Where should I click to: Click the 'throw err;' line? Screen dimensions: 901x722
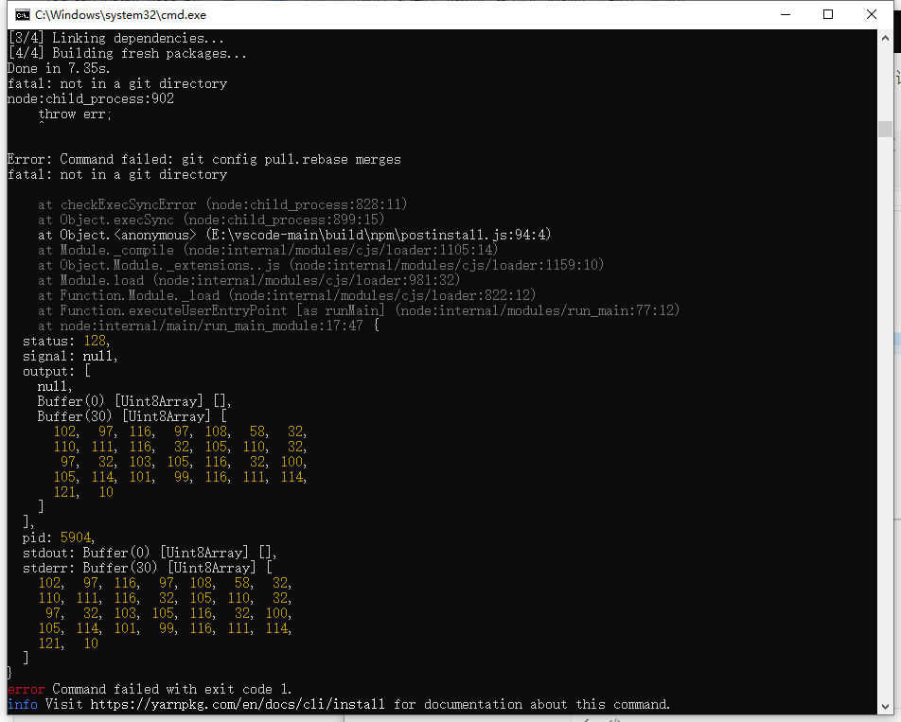coord(74,114)
